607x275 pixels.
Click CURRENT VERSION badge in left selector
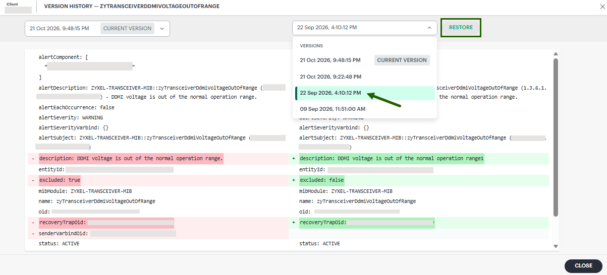coord(127,28)
